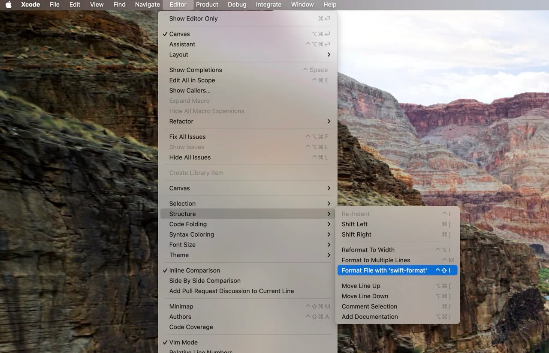
Task: Select Show Editor Only
Action: click(193, 18)
